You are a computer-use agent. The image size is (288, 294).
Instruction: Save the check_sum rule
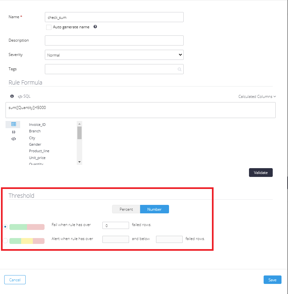[x=272, y=280]
